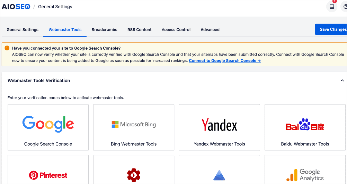Viewport: 347px width, 184px height.
Task: Select the Pinterest logo
Action: click(x=48, y=175)
